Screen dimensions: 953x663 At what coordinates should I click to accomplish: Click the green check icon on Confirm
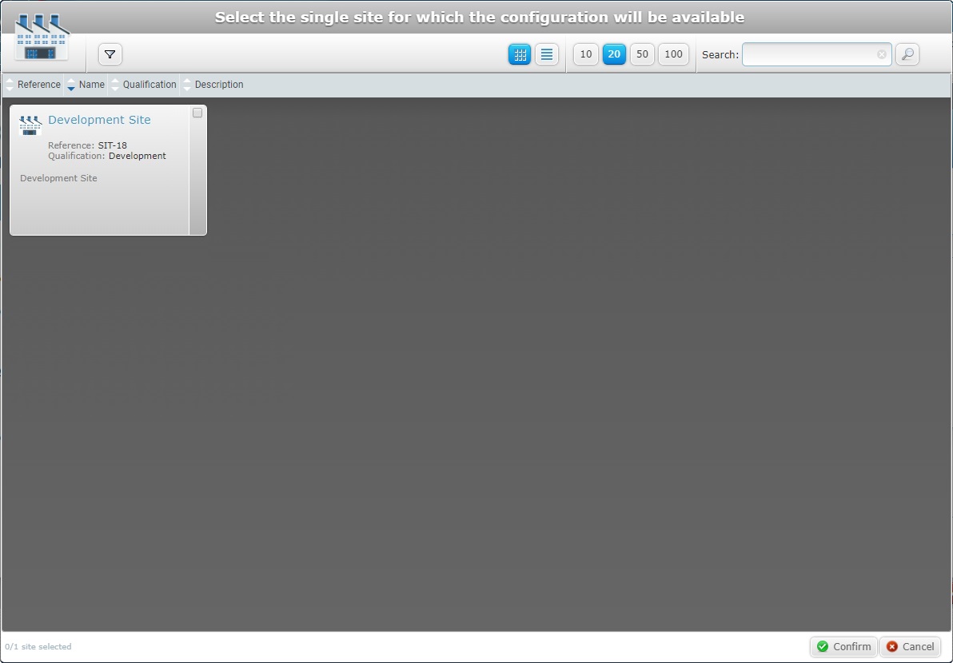824,647
